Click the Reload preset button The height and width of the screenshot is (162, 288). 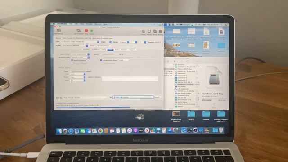tap(92, 46)
